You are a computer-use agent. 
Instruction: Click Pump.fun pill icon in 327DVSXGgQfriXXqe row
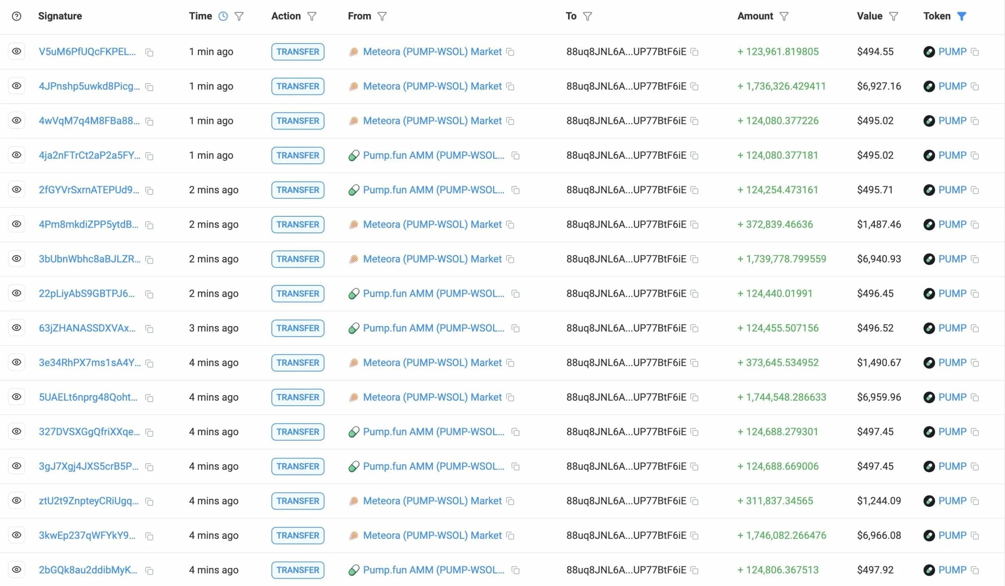click(x=354, y=432)
